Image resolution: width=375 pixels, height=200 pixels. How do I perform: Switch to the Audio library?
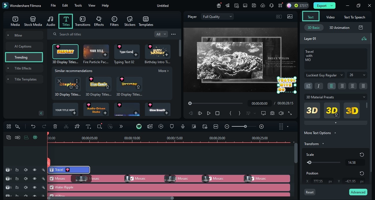pyautogui.click(x=50, y=21)
